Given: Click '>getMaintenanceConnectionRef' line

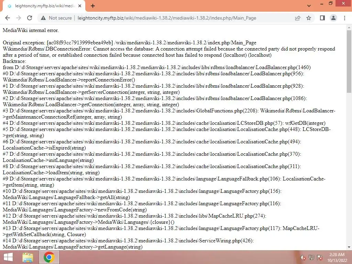Looking at the screenshot, I should (x=63, y=117).
